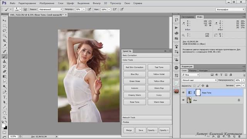Open the Файл menu
Viewport: 247px width, 139px height.
[12, 3]
